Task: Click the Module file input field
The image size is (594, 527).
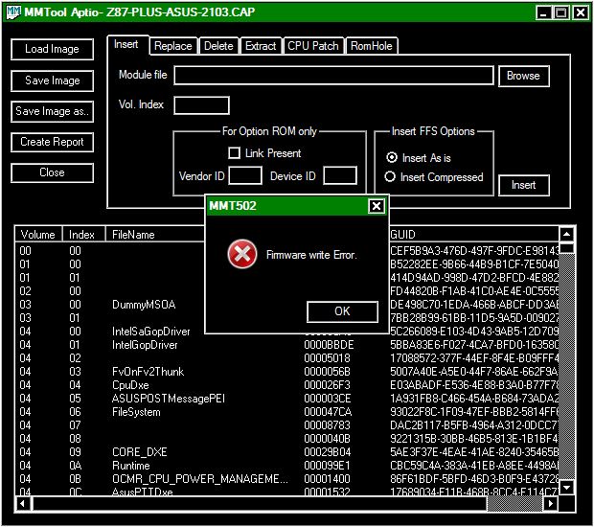Action: point(333,76)
